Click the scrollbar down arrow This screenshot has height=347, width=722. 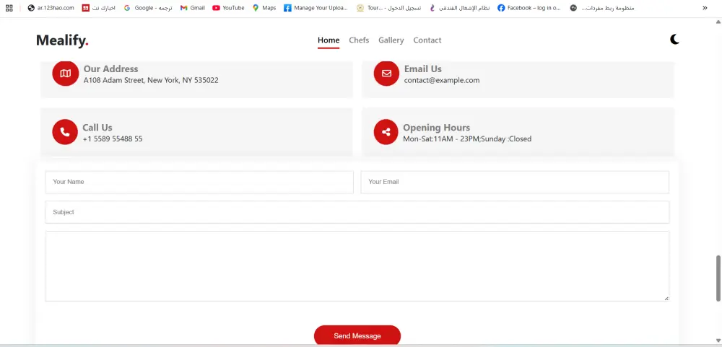coord(718,341)
